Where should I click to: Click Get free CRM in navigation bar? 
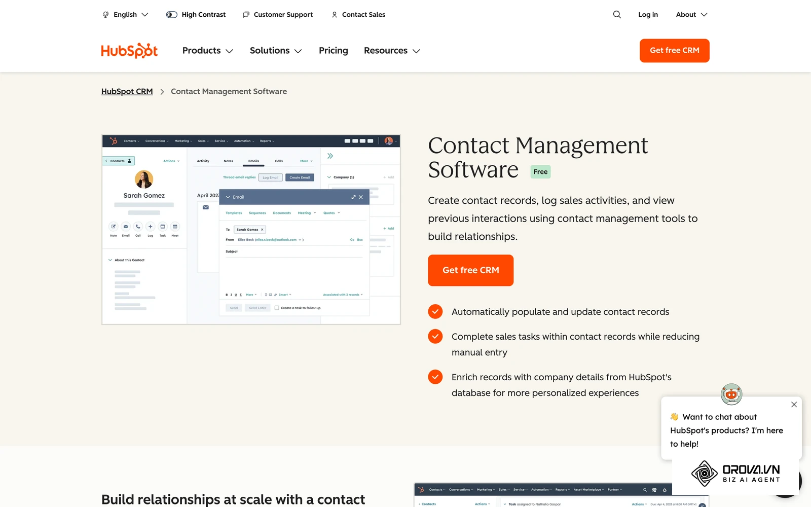tap(674, 51)
